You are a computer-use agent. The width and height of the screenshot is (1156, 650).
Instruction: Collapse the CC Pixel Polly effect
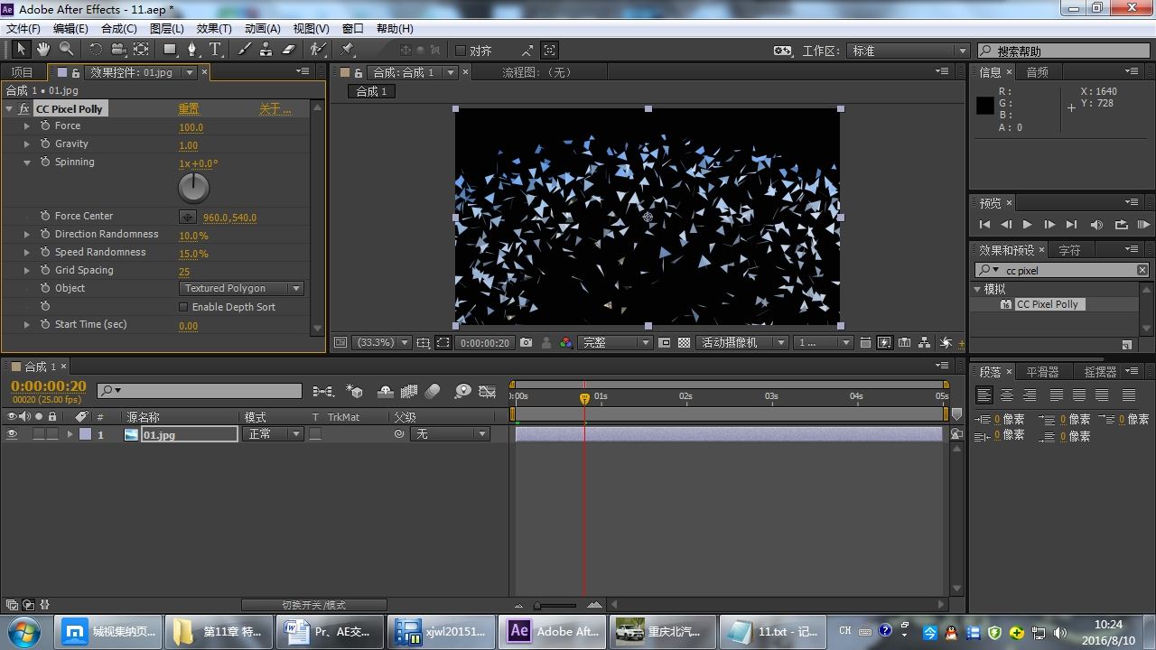[x=9, y=108]
